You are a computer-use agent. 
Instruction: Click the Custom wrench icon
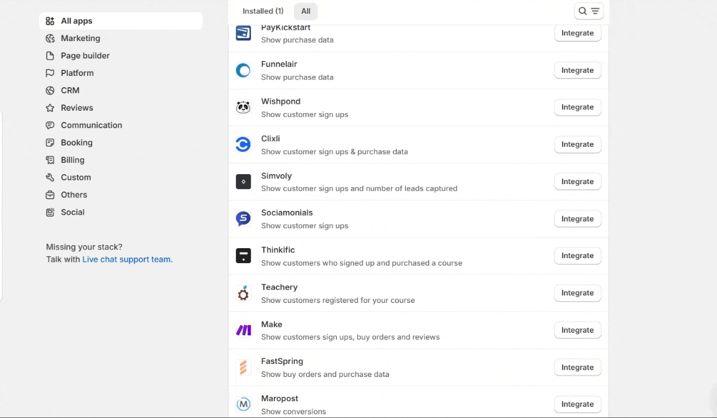click(50, 177)
